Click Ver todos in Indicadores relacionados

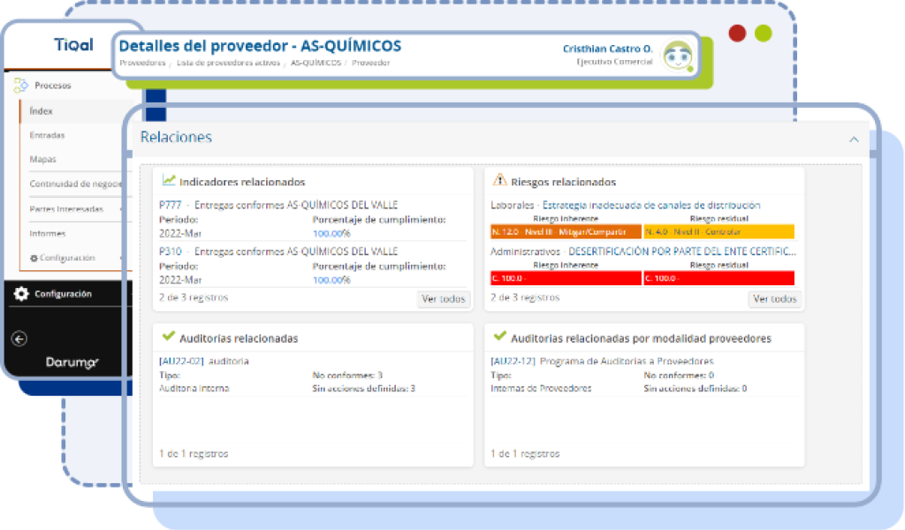[444, 299]
